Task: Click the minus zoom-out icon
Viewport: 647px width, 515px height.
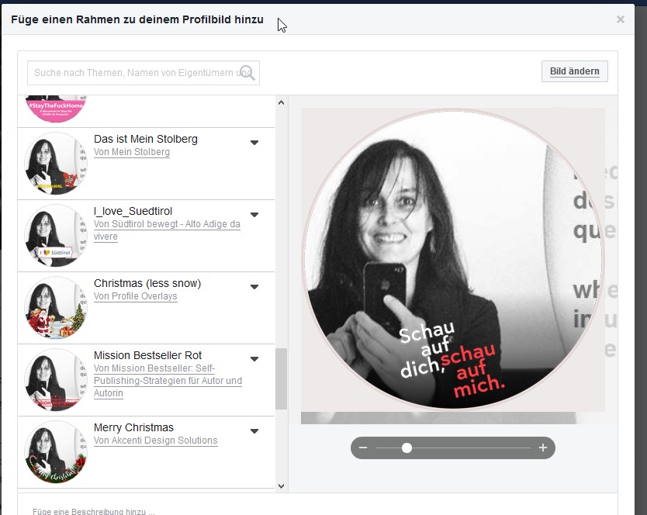Action: (363, 448)
